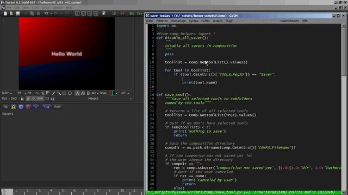Screen dimensions: 348x195
Task: Toggle the SmR smooth resize button
Action: tap(40, 99)
